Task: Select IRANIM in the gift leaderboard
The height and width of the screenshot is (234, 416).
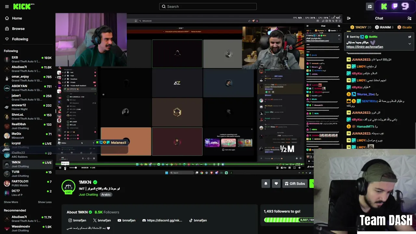Action: 384,27
